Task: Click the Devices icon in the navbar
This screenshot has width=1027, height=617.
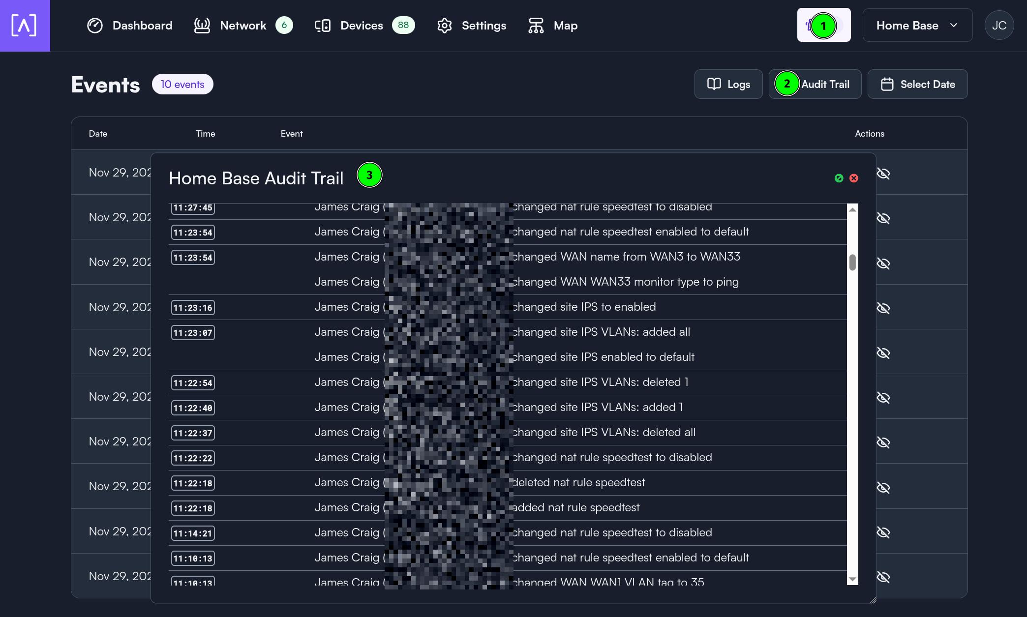Action: click(323, 26)
